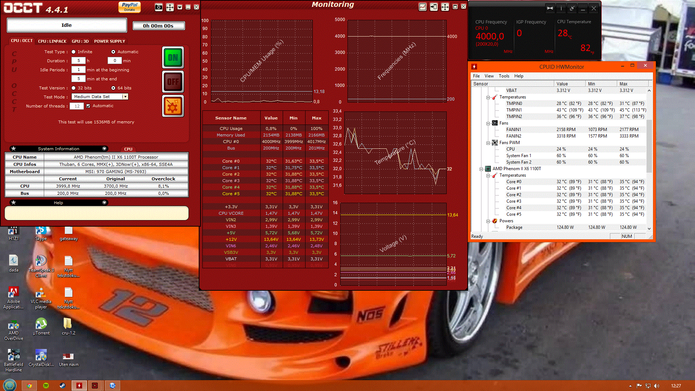This screenshot has height=391, width=695.
Task: Switch to the CPU:LINPACK tab
Action: [52, 41]
